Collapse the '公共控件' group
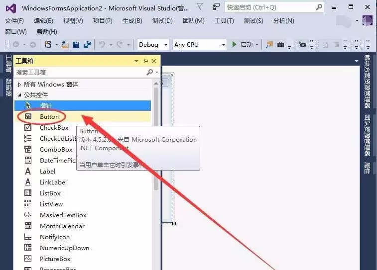The width and height of the screenshot is (377, 270). coord(19,95)
